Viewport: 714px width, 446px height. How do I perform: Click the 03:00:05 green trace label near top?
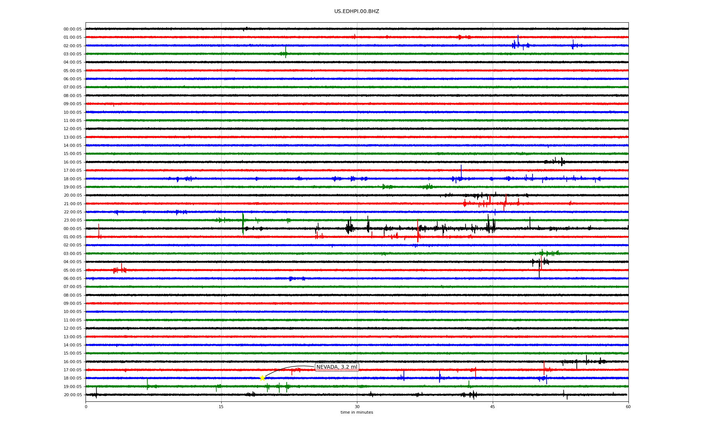point(73,54)
